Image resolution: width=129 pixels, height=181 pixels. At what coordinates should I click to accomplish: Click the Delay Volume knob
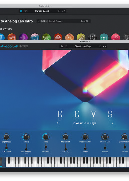click(125, 137)
